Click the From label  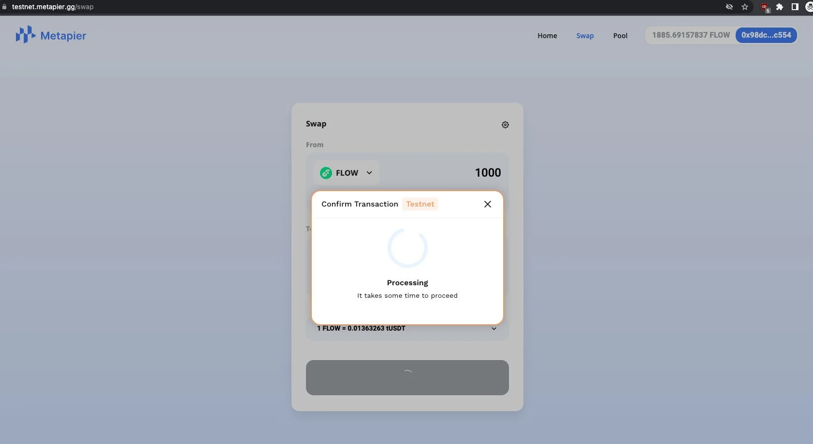[x=315, y=145]
